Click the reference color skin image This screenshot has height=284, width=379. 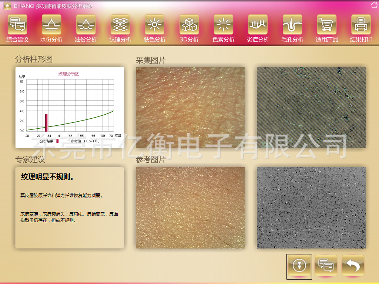190,207
